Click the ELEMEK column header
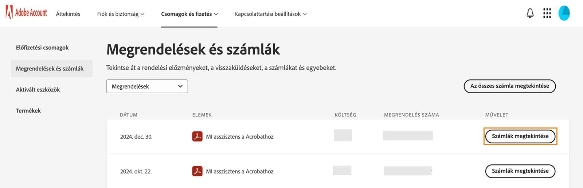Viewport: 583px width, 188px height. (x=202, y=115)
